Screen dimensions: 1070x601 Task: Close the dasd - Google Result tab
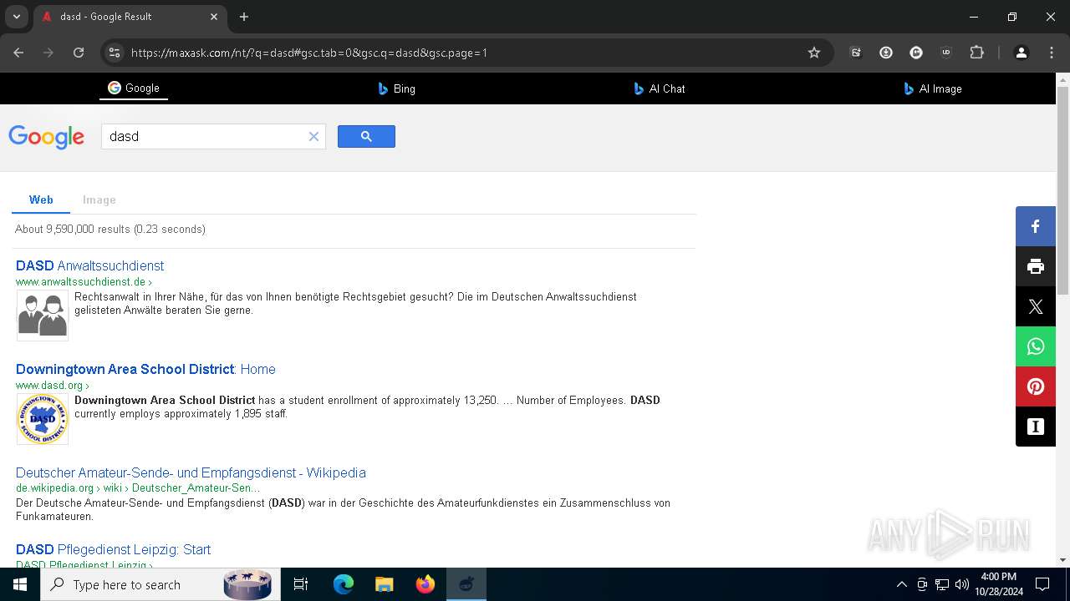click(x=214, y=17)
